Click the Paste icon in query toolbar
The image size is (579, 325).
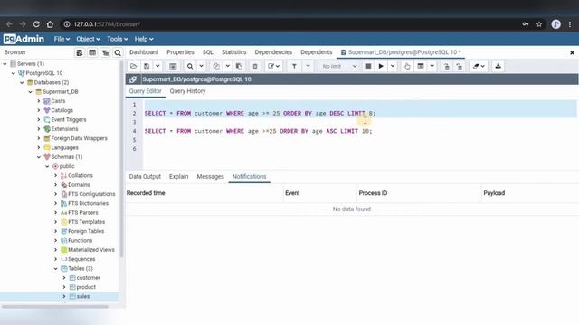tap(239, 66)
